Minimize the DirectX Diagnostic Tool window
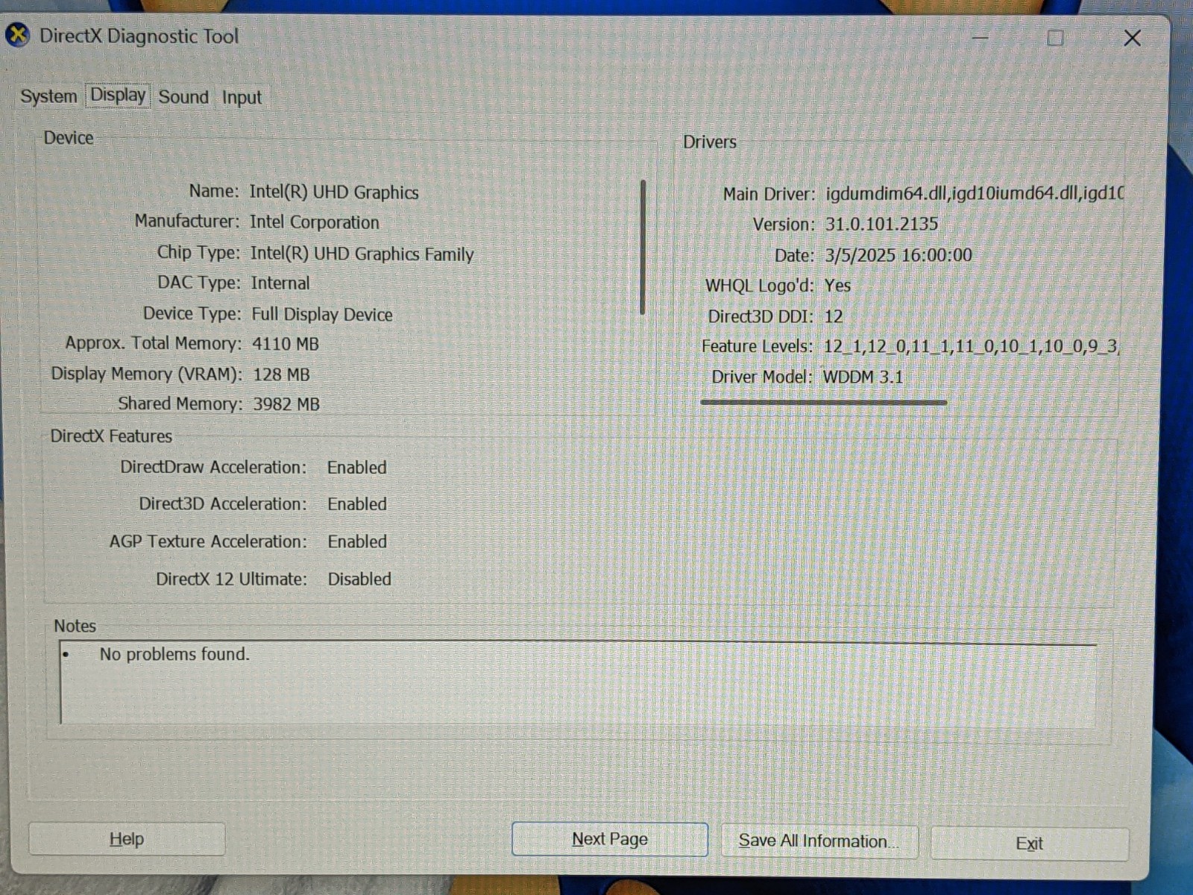The width and height of the screenshot is (1193, 895). 980,37
